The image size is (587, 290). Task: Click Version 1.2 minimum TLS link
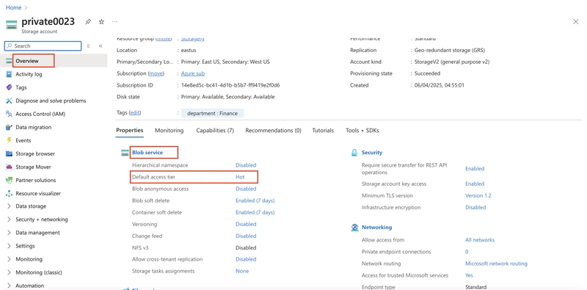click(x=478, y=195)
